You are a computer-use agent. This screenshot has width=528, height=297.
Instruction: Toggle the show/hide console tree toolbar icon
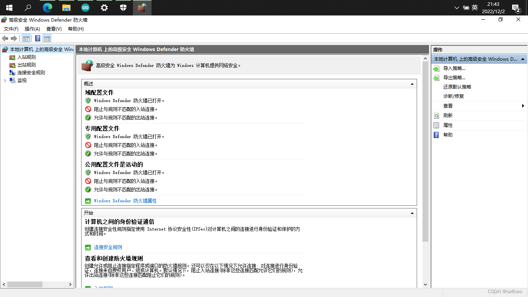click(26, 38)
